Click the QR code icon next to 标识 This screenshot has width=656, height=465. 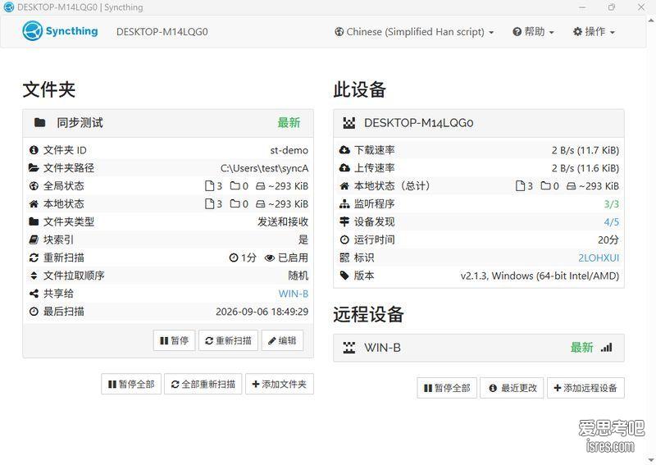344,258
